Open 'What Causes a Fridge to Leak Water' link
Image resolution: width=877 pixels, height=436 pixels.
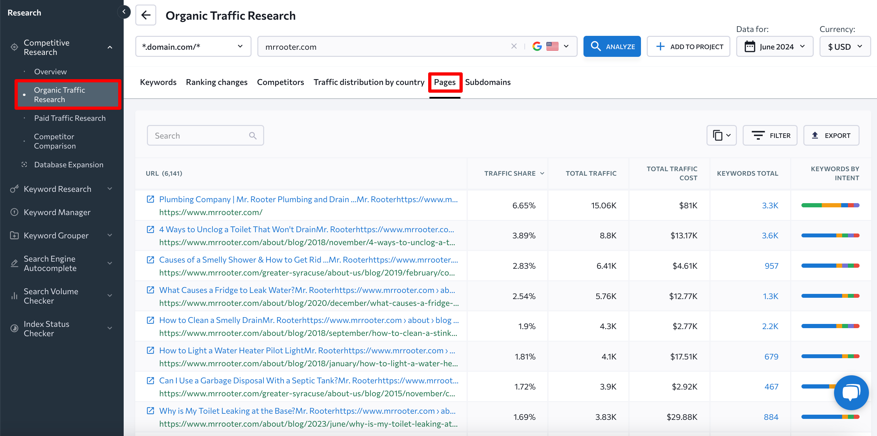(x=307, y=290)
